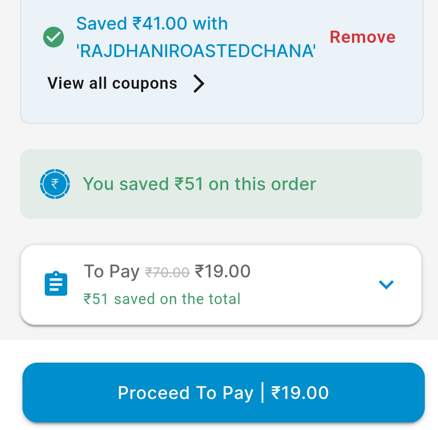This screenshot has height=430, width=438.
Task: Tap 'on this order' text in savings banner
Action: click(x=262, y=184)
